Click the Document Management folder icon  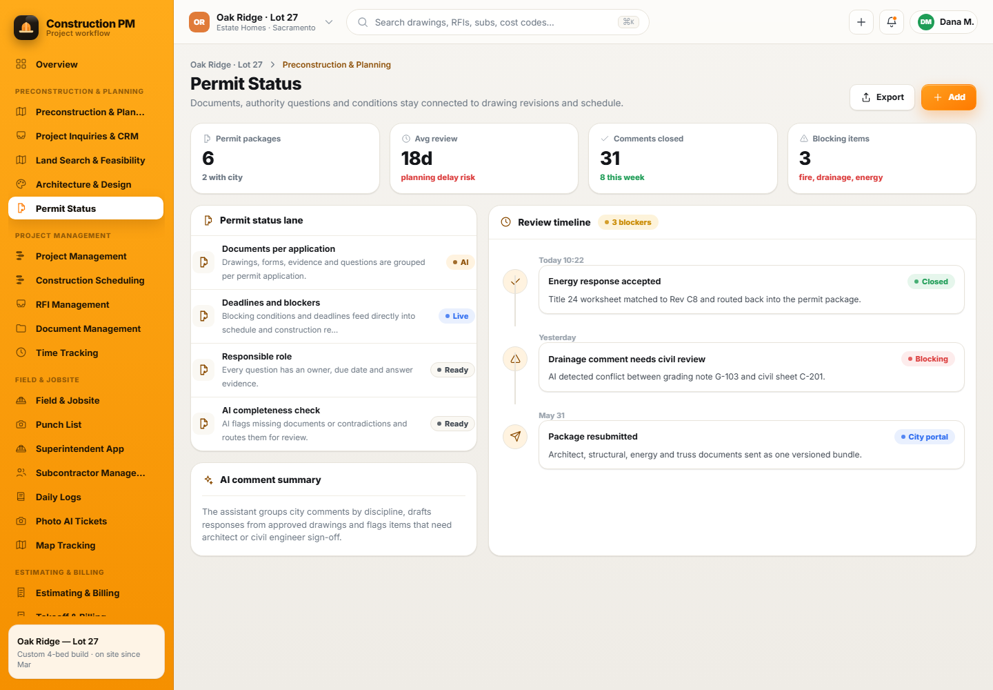pyautogui.click(x=21, y=328)
